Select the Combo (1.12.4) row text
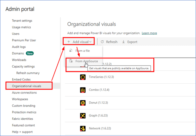Image resolution: width=196 pixels, height=136 pixels. click(x=99, y=90)
